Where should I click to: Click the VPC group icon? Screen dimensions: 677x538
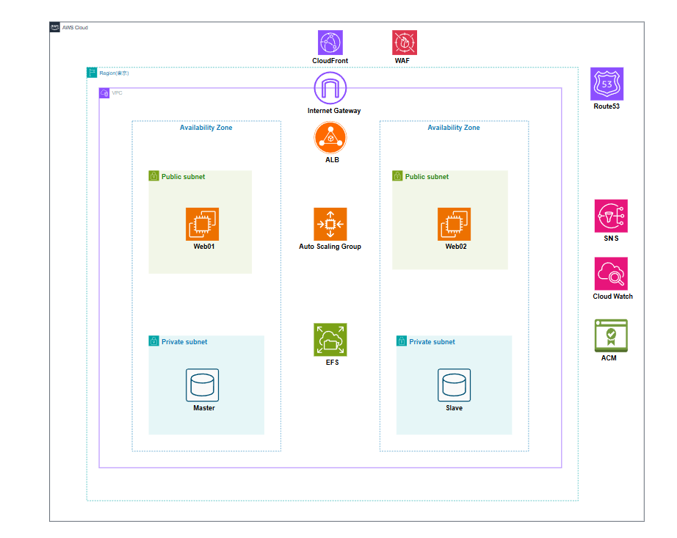104,93
